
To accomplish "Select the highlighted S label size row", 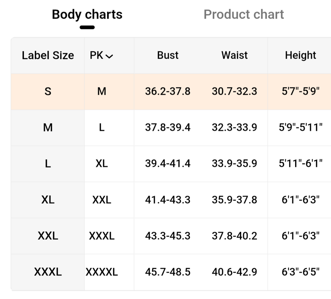I will [48, 92].
